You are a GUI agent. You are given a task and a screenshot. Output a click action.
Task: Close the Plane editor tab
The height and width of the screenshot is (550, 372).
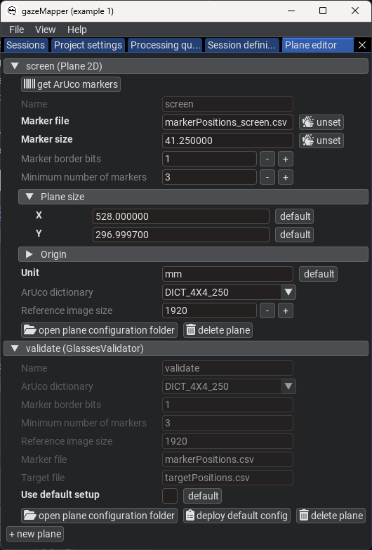click(362, 45)
